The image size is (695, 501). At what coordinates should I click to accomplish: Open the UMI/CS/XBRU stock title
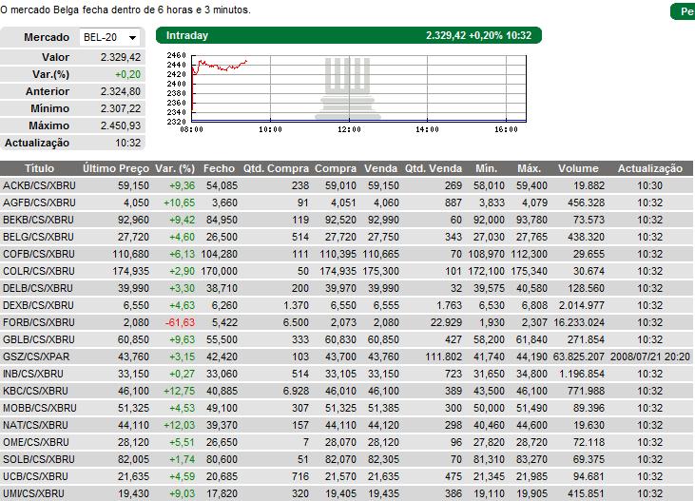tap(33, 493)
